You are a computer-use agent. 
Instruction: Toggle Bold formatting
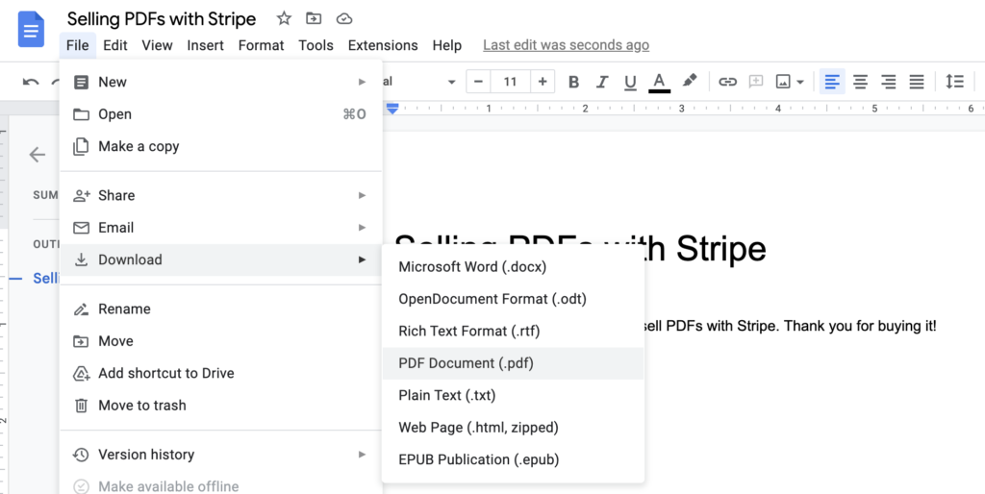click(x=573, y=82)
